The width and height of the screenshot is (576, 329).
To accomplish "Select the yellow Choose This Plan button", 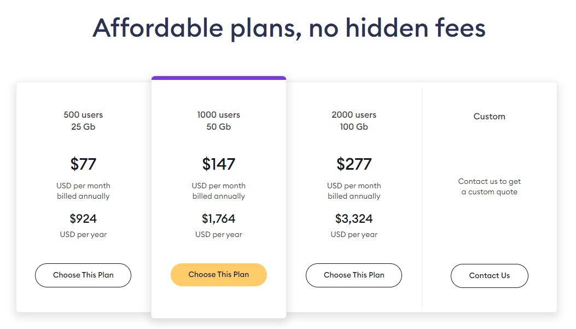I will [219, 275].
